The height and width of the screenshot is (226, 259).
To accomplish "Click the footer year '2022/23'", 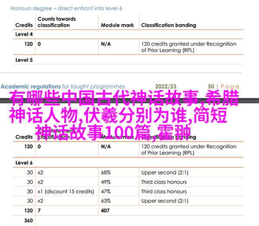I will tap(165, 87).
